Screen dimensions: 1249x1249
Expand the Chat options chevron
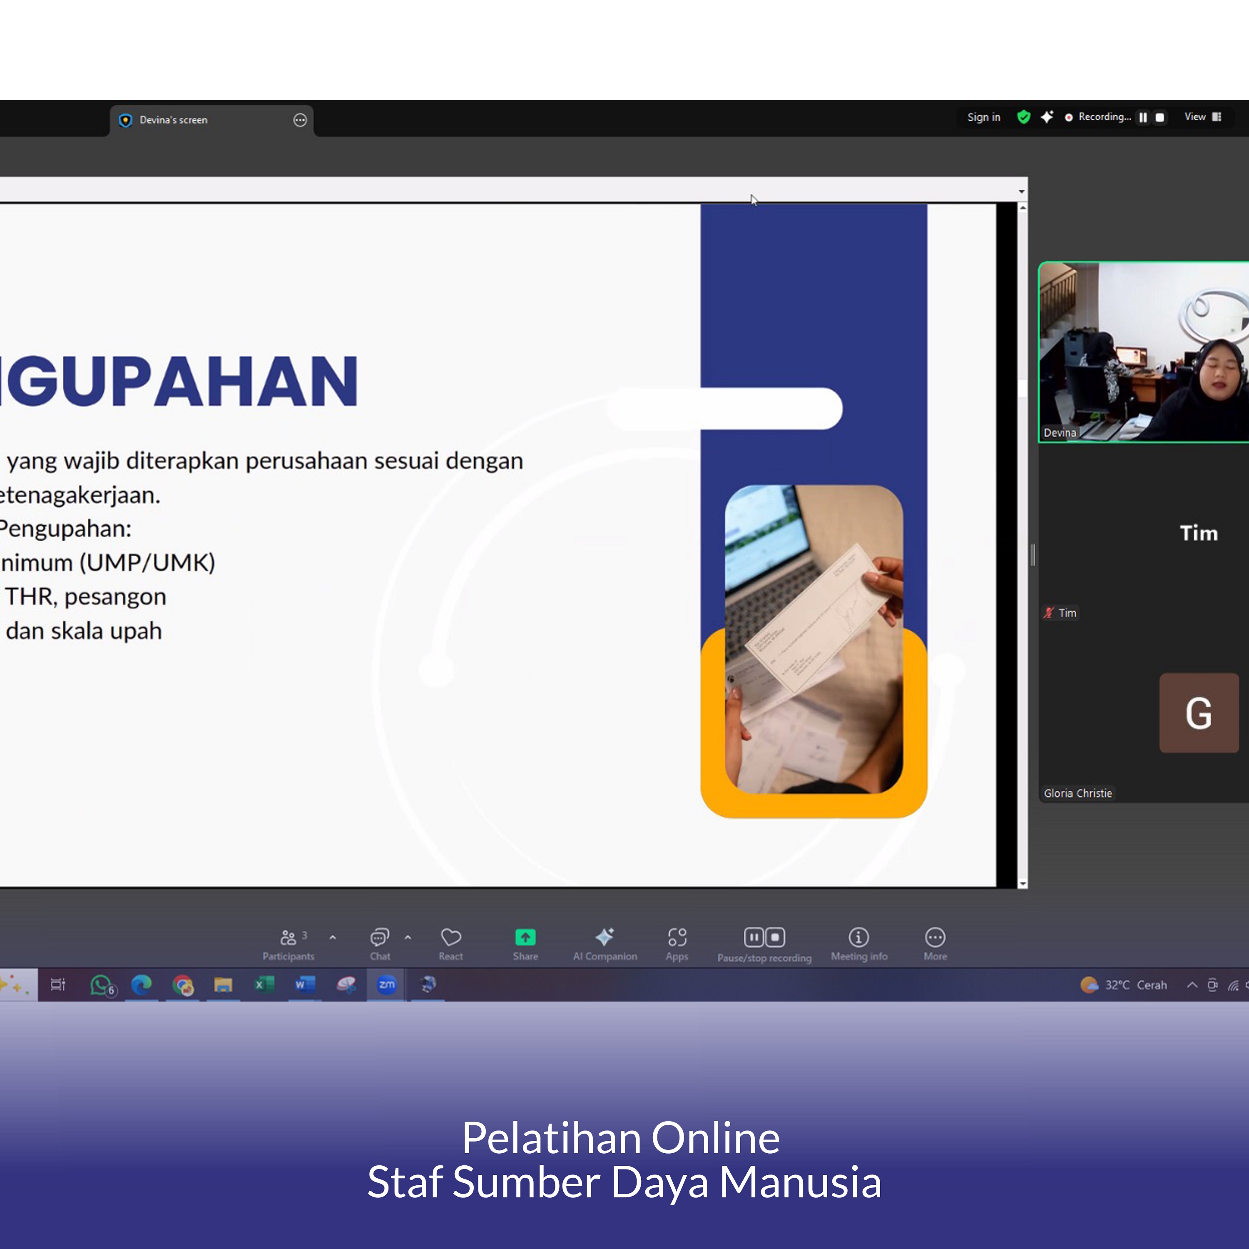pyautogui.click(x=408, y=937)
